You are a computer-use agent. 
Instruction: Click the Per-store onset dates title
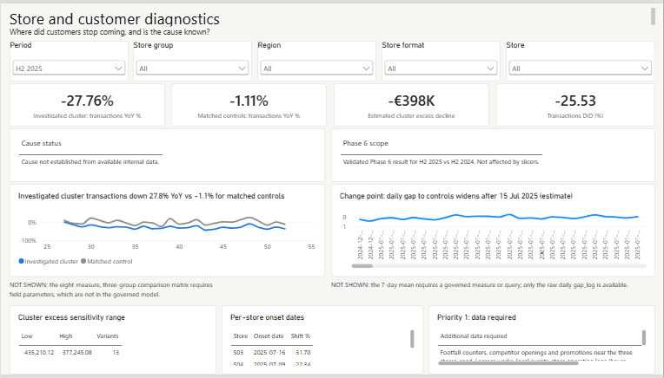(267, 317)
